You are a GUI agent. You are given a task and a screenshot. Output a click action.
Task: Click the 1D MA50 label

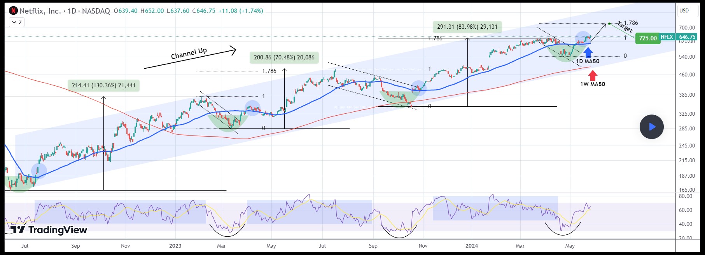(x=588, y=61)
